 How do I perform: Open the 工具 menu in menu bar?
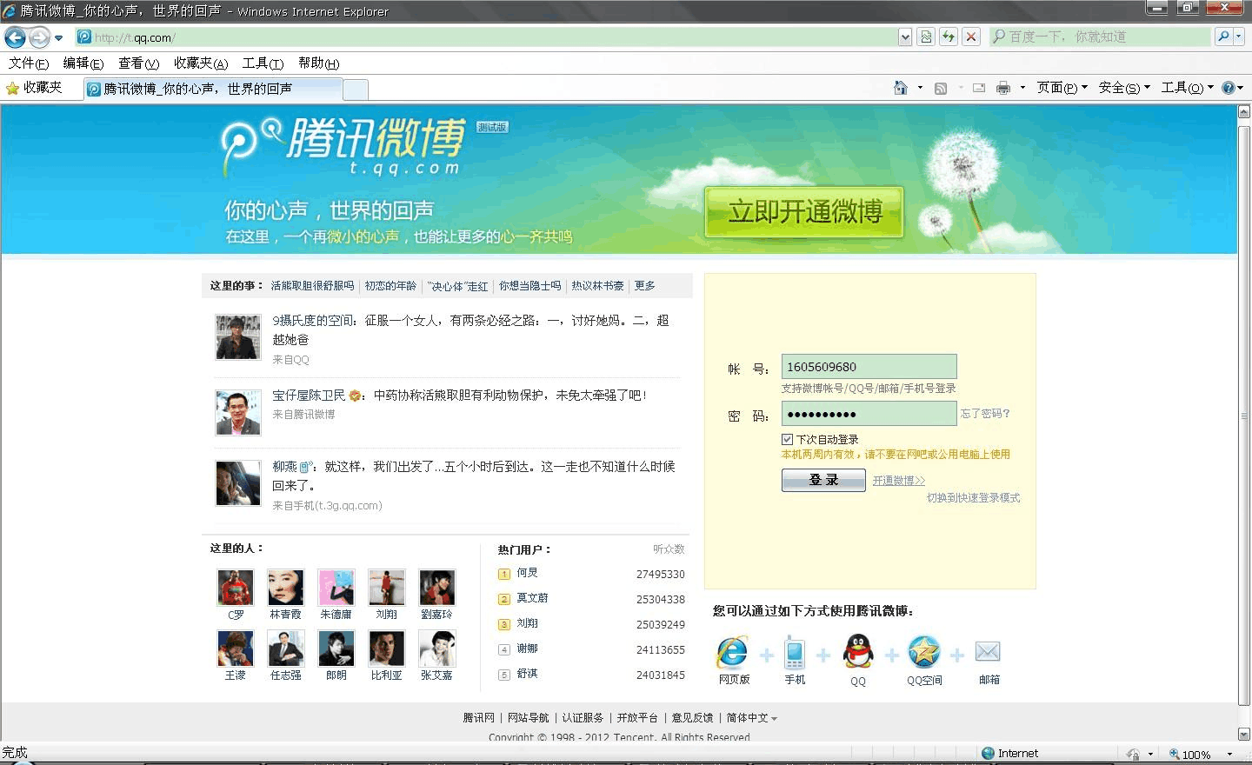263,63
